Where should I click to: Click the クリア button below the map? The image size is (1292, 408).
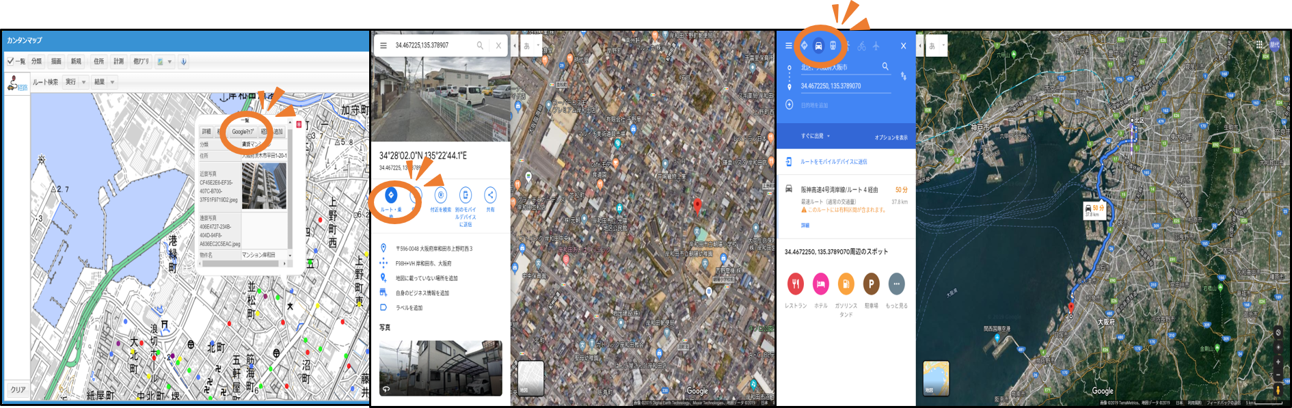18,390
